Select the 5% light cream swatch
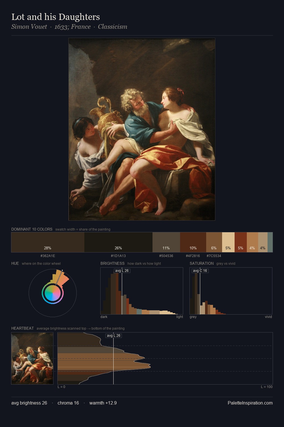284x427 pixels. tap(228, 242)
